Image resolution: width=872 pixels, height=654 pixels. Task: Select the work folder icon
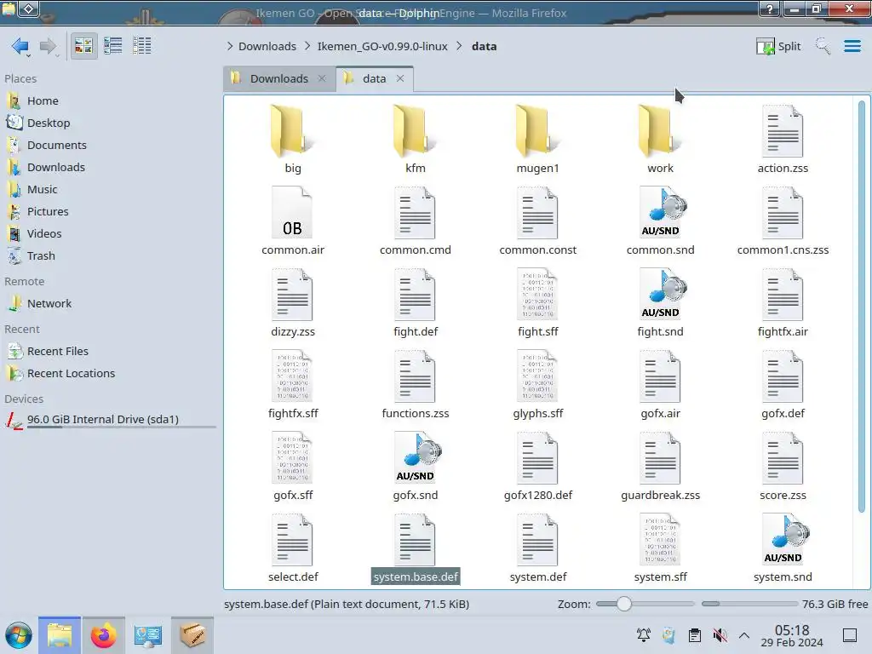click(x=659, y=131)
